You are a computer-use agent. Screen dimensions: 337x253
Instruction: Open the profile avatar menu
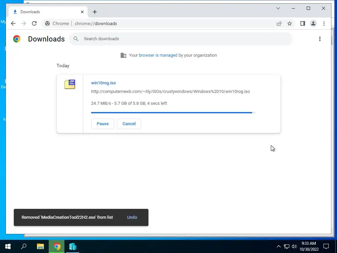pos(313,23)
